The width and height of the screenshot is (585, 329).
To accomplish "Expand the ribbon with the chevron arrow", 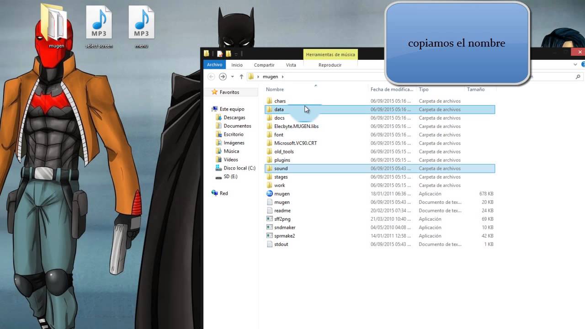I will click(575, 65).
